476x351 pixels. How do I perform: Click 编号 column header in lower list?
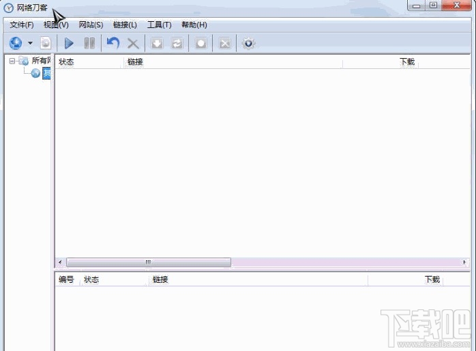click(66, 279)
